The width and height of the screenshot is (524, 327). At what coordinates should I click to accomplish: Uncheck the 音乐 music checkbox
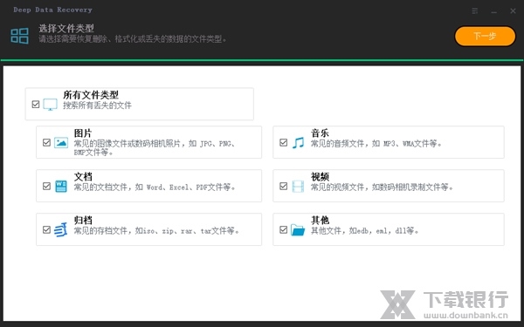click(x=283, y=142)
